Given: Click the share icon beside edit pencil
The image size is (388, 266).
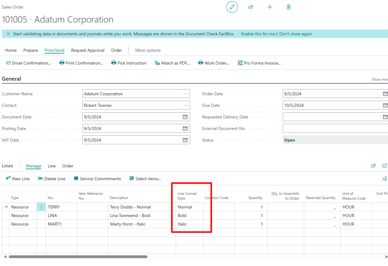Looking at the screenshot, I should 251,7.
